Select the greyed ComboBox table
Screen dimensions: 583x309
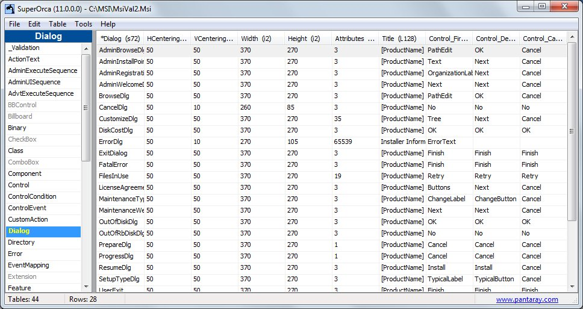point(43,163)
